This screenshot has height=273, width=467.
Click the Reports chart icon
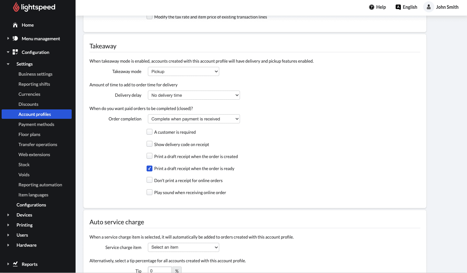click(x=15, y=264)
